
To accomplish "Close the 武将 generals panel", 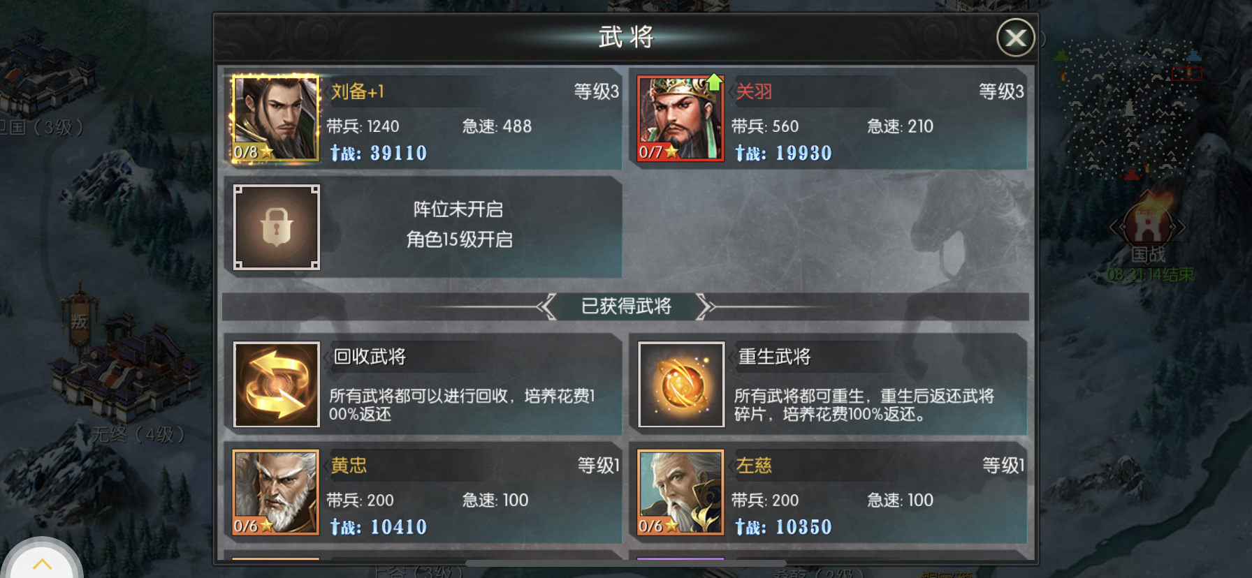I will (x=1015, y=38).
